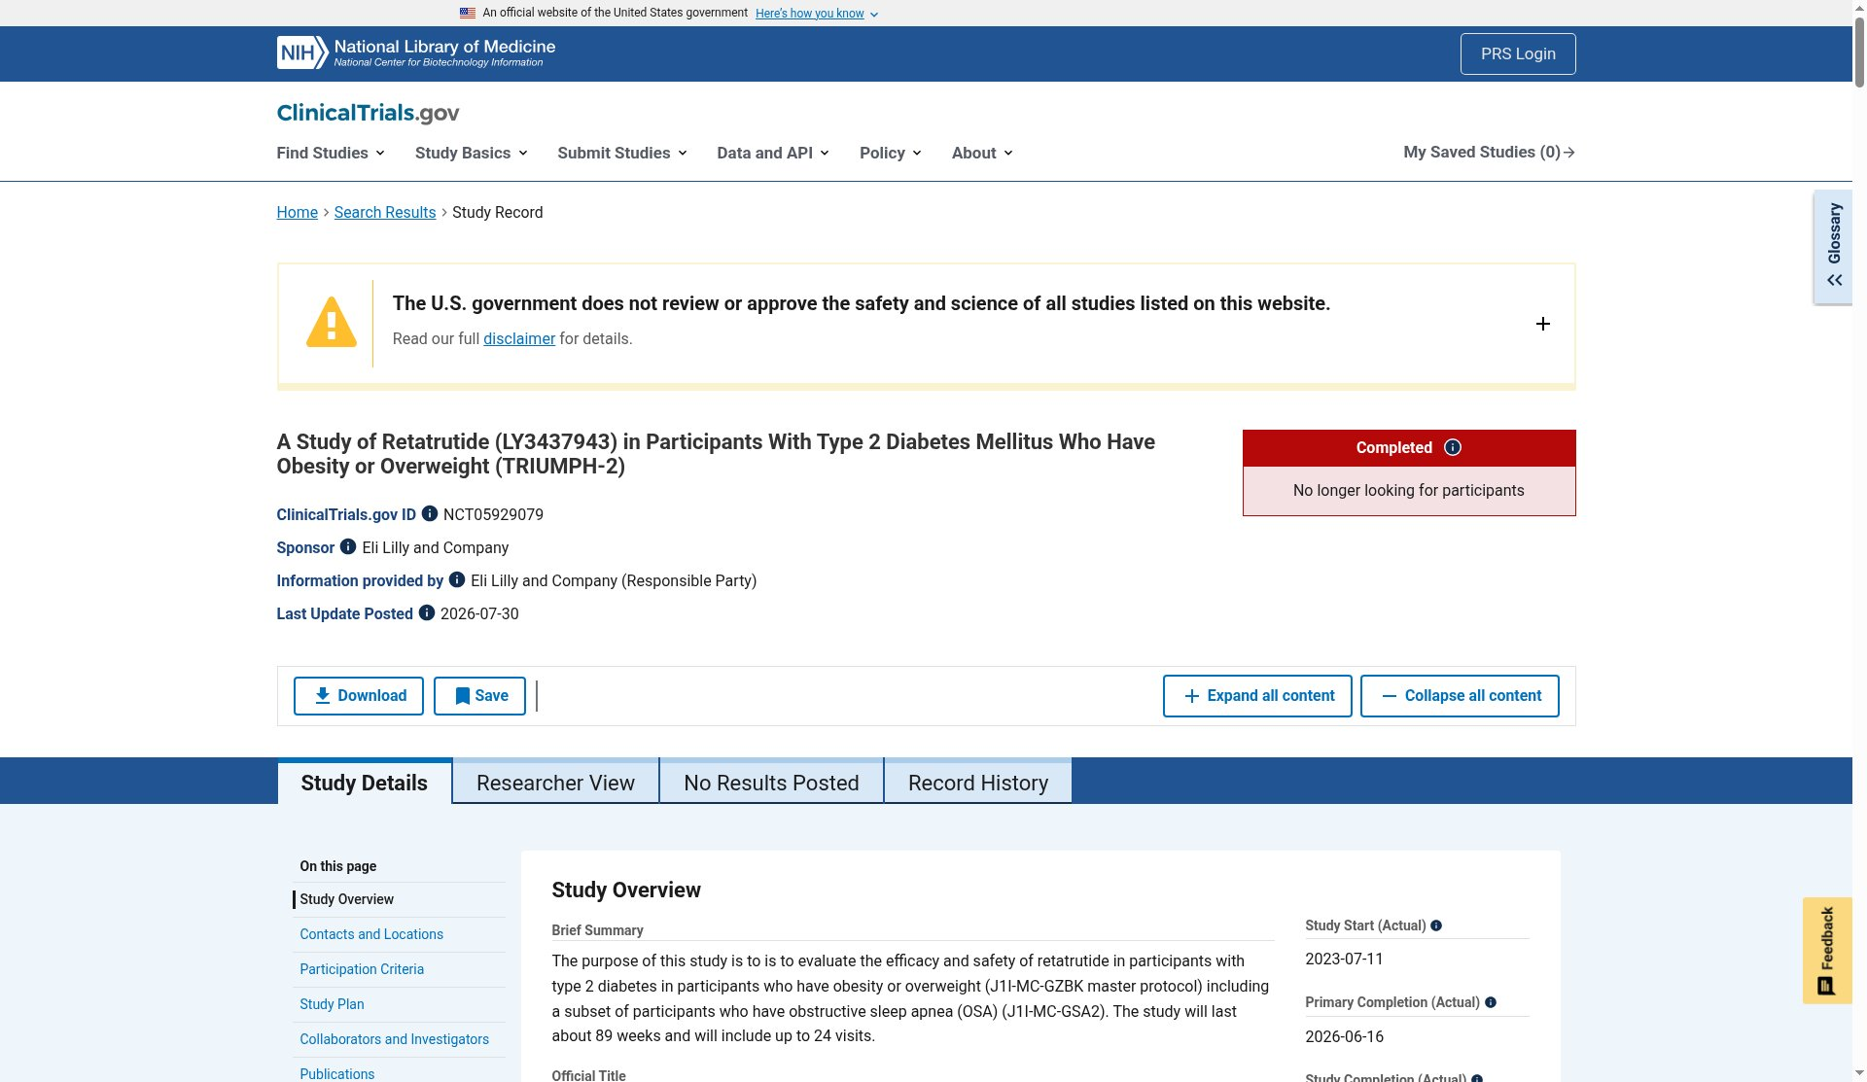Screen dimensions: 1867x1082
Task: Jump to Participation Criteria section
Action: point(362,969)
